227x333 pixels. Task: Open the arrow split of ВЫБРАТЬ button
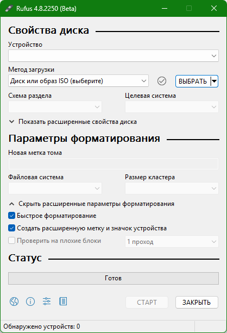pyautogui.click(x=215, y=81)
